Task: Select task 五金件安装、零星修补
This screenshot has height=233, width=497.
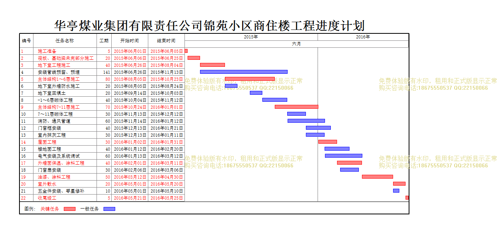Action: [61, 191]
